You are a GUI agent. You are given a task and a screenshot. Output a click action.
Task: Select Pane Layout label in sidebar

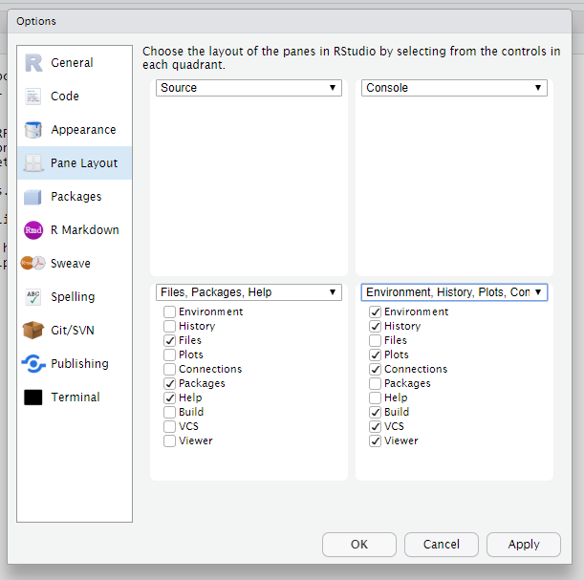tap(84, 163)
